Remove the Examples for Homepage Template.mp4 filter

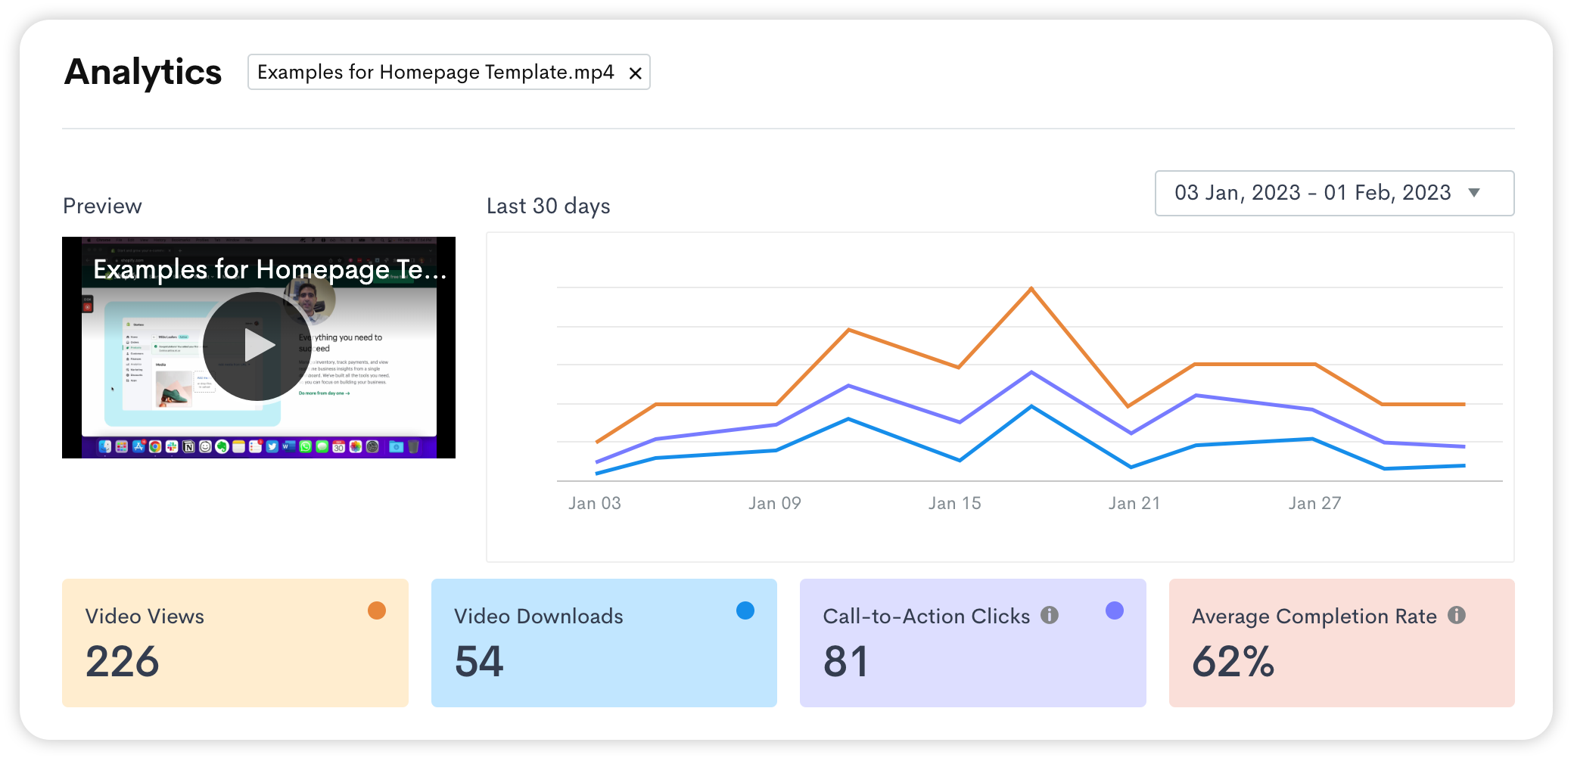click(634, 73)
